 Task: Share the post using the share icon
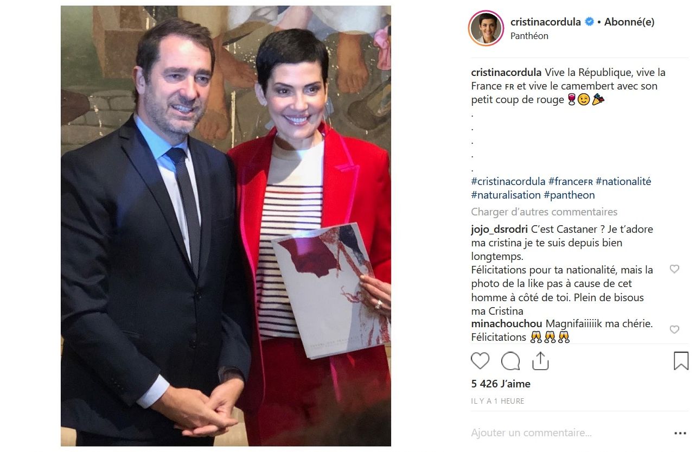[540, 361]
